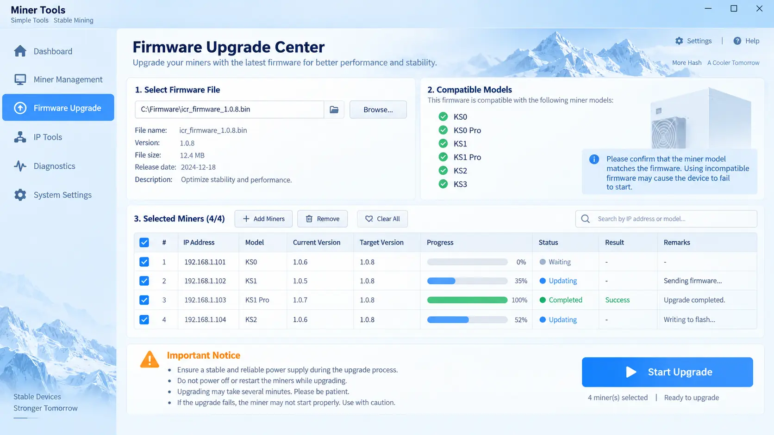Click the Waiting status of 192.168.1.101
This screenshot has width=774, height=435.
[555, 262]
